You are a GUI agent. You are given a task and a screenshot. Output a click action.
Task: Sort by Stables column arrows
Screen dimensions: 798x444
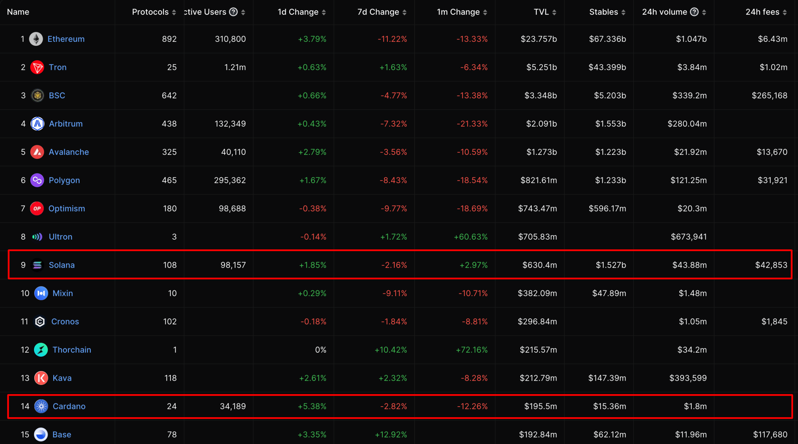pyautogui.click(x=623, y=12)
